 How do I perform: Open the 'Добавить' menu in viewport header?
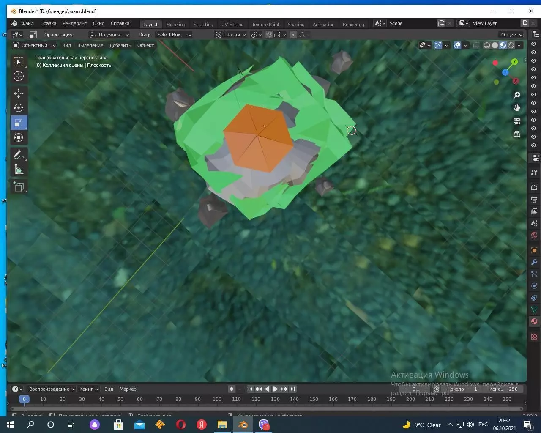tap(120, 45)
